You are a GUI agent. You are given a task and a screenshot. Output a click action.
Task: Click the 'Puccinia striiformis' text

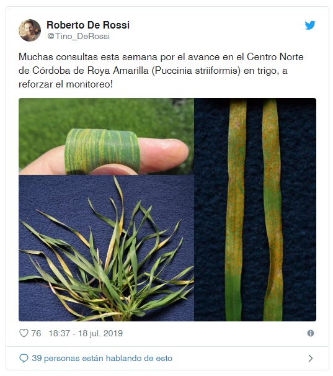[x=196, y=71]
